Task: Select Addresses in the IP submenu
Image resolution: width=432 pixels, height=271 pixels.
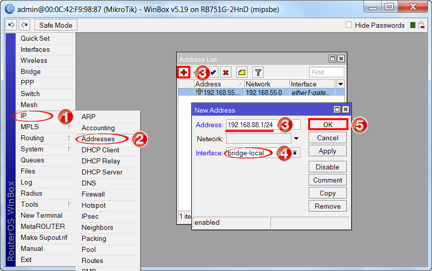Action: pyautogui.click(x=108, y=139)
